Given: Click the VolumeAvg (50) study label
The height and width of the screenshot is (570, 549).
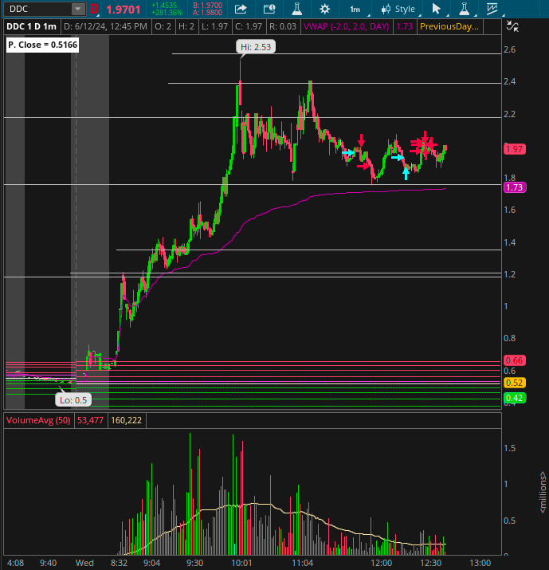Looking at the screenshot, I should [38, 420].
